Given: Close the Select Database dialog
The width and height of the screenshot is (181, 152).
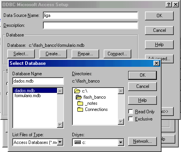Looking at the screenshot, I should [157, 63].
